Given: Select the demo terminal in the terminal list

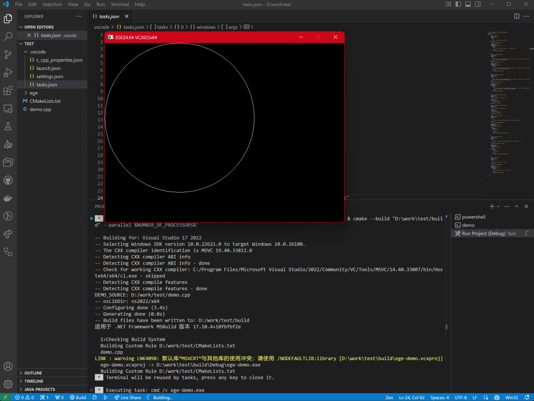Looking at the screenshot, I should pos(468,225).
